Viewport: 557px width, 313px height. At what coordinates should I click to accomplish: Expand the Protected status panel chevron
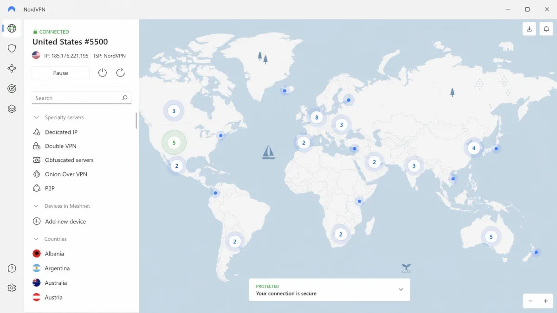click(401, 290)
